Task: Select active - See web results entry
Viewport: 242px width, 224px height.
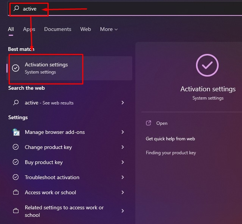Action: point(69,103)
